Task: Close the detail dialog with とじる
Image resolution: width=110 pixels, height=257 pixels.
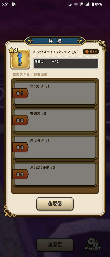Action: [x=55, y=204]
